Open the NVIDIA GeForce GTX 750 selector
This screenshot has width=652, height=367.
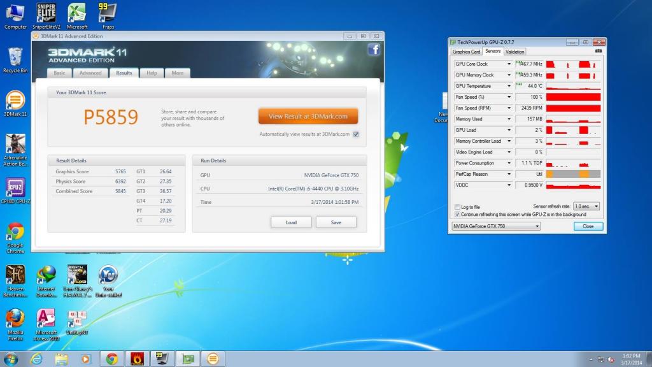495,226
